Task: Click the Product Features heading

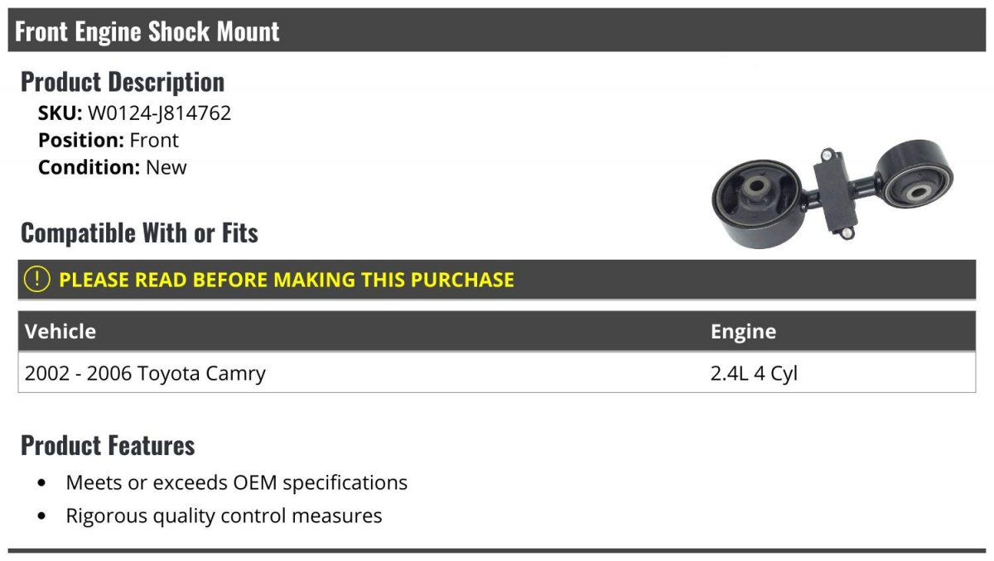Action: tap(108, 445)
